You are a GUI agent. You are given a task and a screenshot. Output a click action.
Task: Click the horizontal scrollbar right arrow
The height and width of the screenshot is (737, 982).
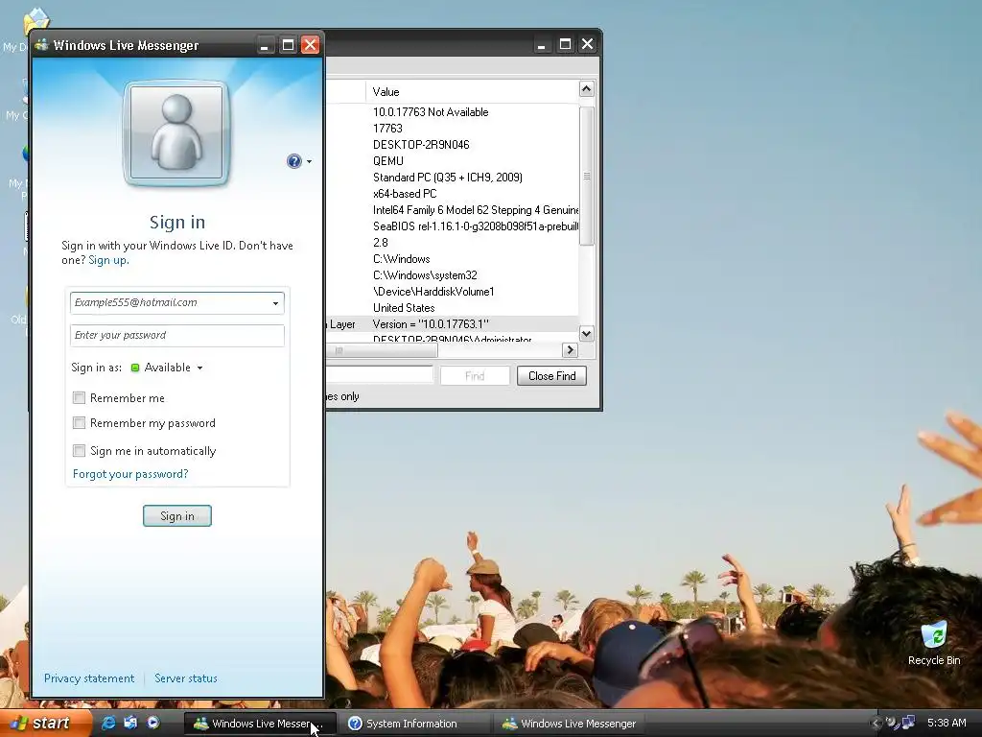pos(570,349)
